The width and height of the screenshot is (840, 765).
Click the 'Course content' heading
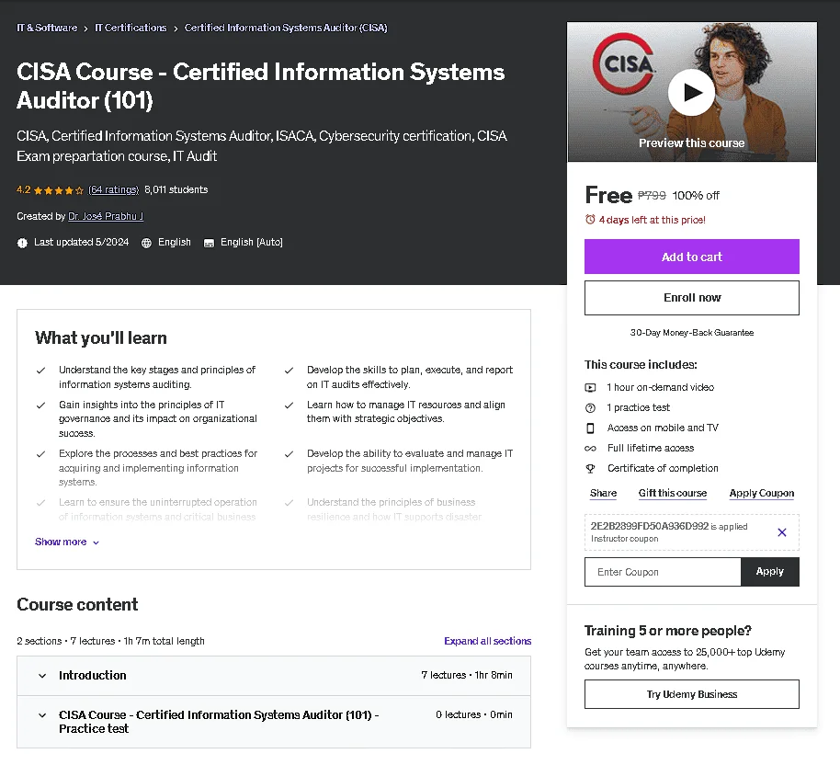click(77, 605)
